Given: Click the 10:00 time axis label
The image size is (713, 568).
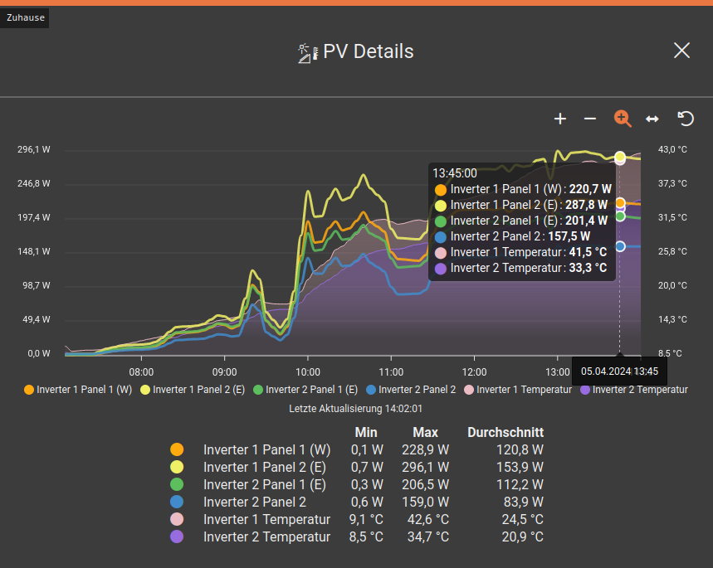Looking at the screenshot, I should [x=308, y=372].
